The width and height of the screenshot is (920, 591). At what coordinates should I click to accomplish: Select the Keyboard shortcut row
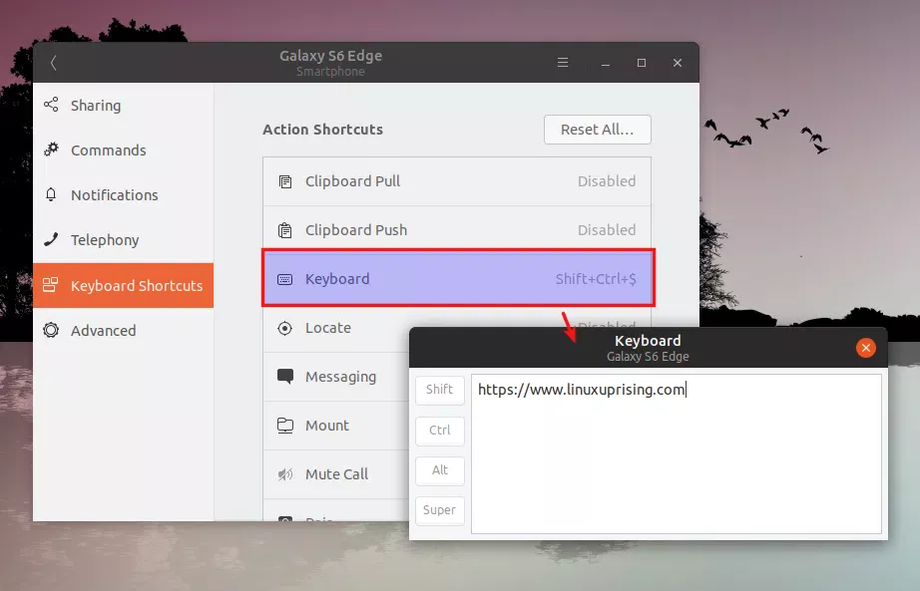point(456,279)
